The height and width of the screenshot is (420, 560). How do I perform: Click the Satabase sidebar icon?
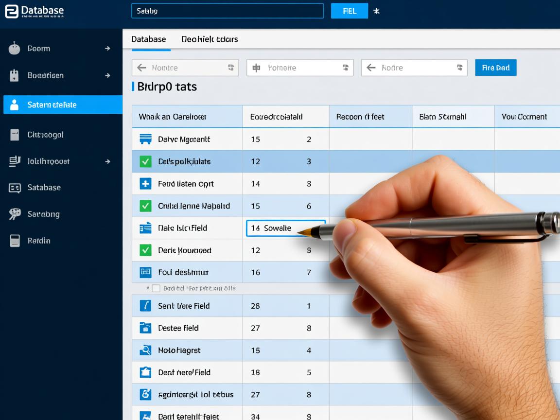[x=15, y=188]
